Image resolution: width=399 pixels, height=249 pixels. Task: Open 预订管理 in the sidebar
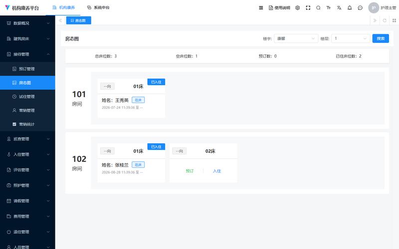[x=27, y=69]
